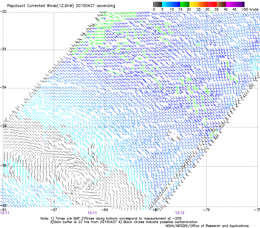
Task: Click the longitude axis label "-84"
Action: [x=105, y=210]
